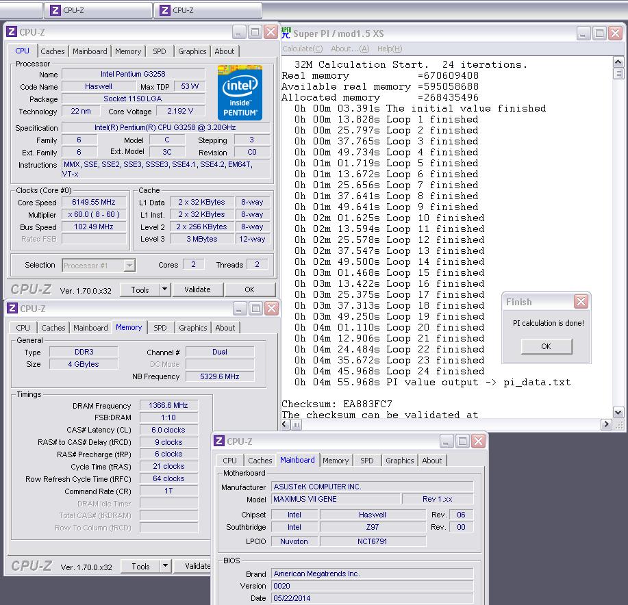Click the Loop 24 finished line

389,371
